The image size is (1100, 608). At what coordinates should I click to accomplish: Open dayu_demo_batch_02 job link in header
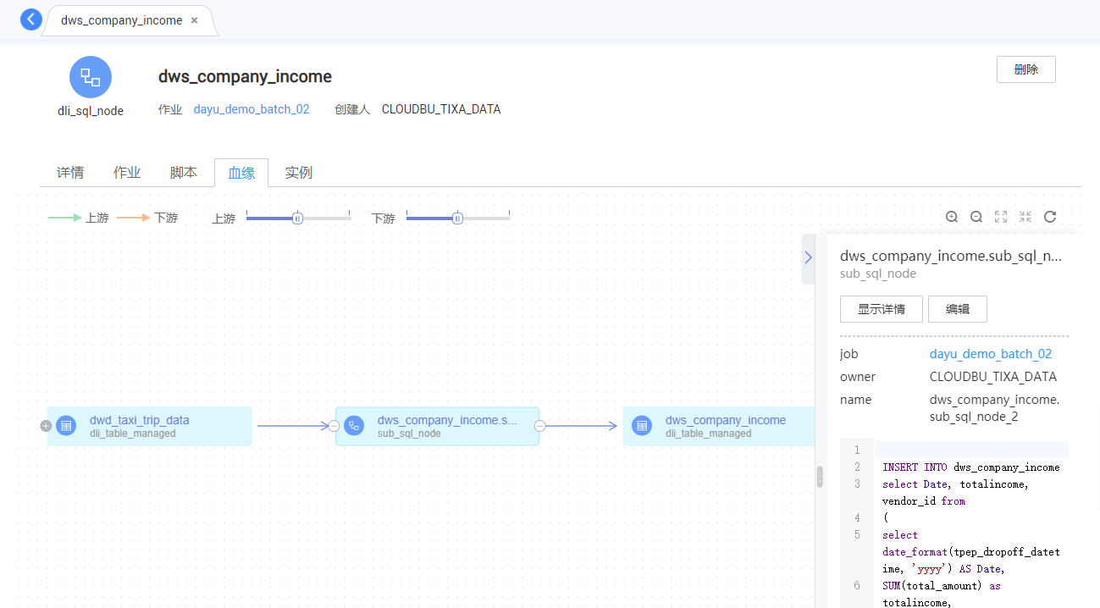click(x=252, y=109)
